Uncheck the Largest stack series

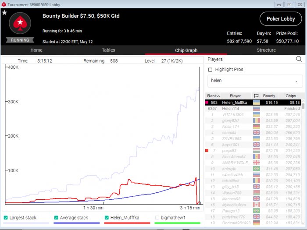tap(6, 218)
